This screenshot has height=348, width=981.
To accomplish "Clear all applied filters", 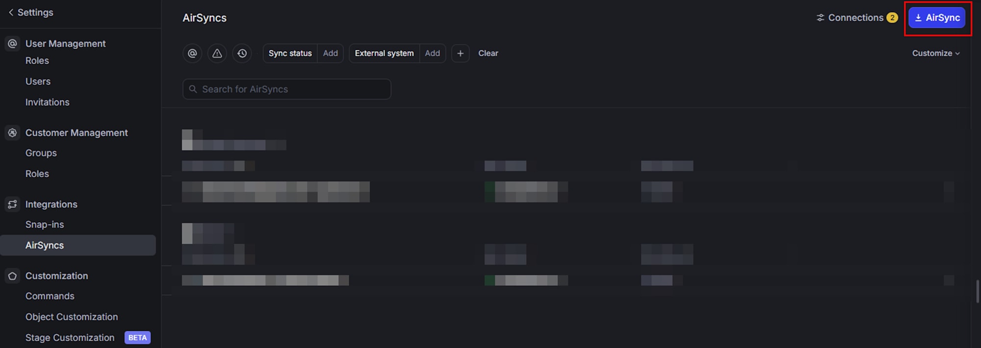I will 488,53.
